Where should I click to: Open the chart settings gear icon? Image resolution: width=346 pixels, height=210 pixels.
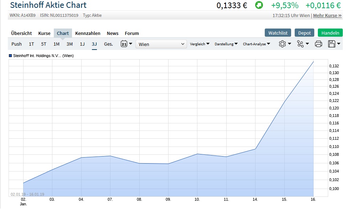[282, 43]
